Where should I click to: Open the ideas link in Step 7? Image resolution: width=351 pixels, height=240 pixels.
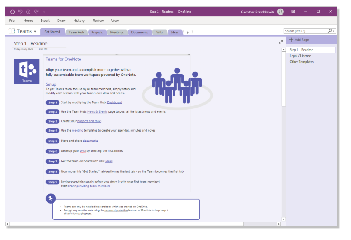tap(109, 161)
